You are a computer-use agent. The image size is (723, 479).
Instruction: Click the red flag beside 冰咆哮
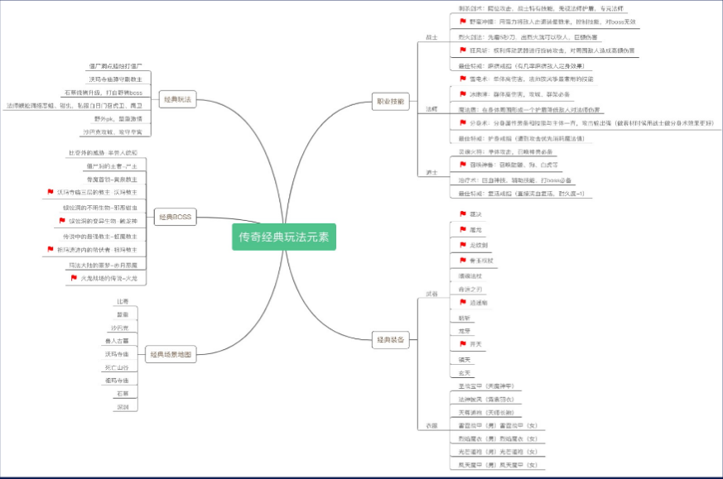462,94
